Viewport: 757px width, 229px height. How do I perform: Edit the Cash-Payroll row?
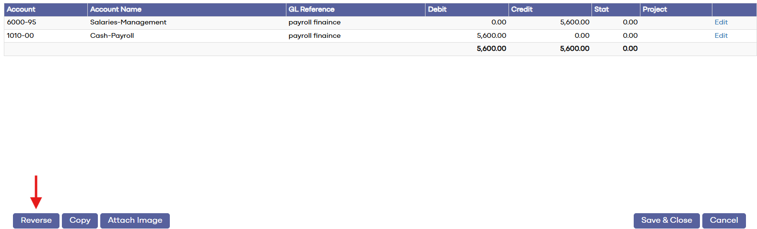pos(721,36)
